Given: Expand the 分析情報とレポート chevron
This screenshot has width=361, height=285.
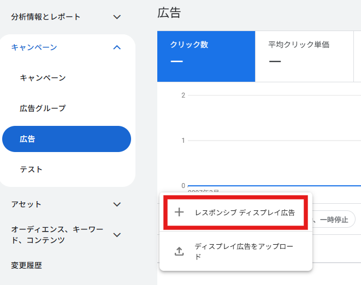Looking at the screenshot, I should click(117, 17).
